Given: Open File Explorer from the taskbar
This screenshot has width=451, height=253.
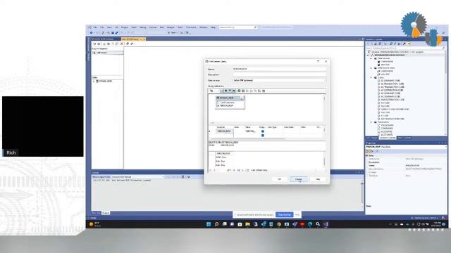Looking at the screenshot, I should [247, 224].
